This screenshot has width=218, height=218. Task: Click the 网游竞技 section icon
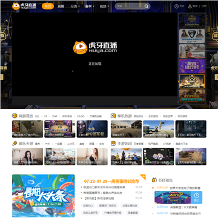[x=15, y=116]
